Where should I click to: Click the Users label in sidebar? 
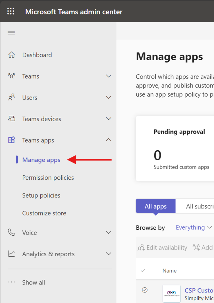[30, 97]
